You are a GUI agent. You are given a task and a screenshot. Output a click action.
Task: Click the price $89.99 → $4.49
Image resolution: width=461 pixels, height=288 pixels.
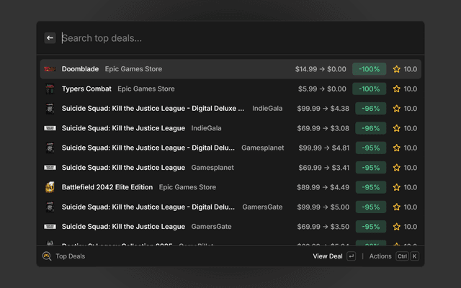point(323,187)
